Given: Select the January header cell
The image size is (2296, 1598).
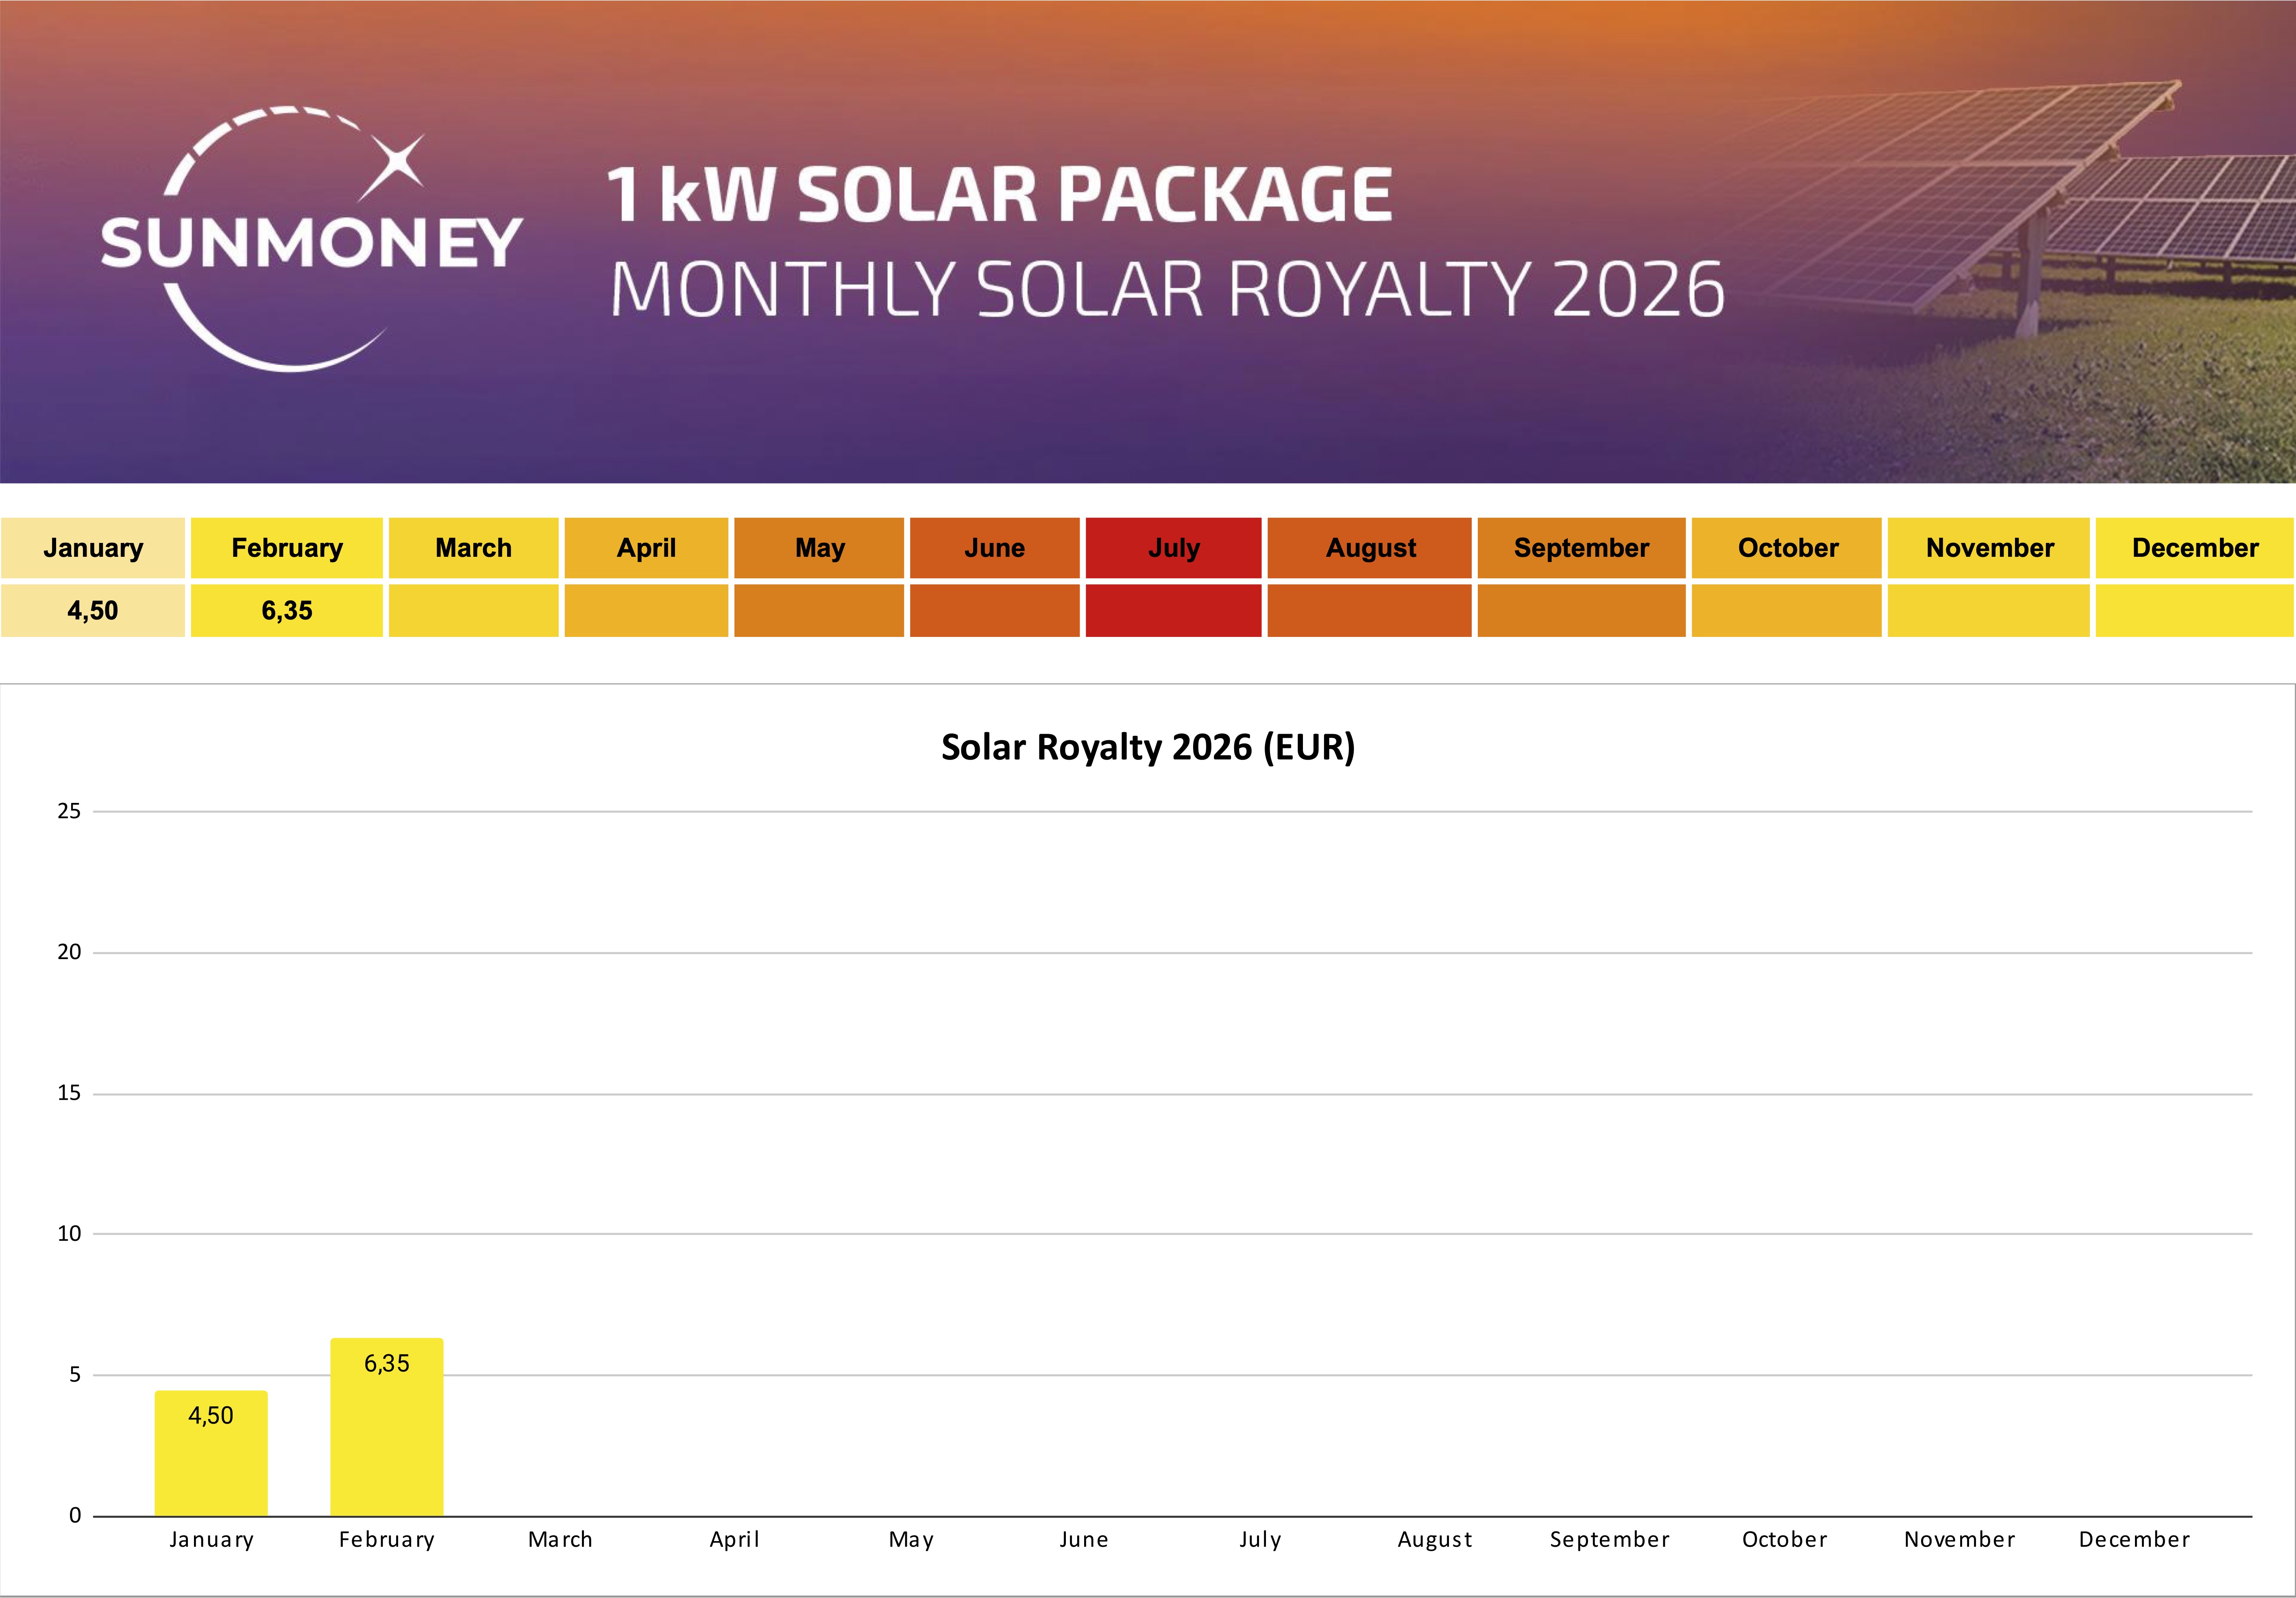Looking at the screenshot, I should pos(93,548).
